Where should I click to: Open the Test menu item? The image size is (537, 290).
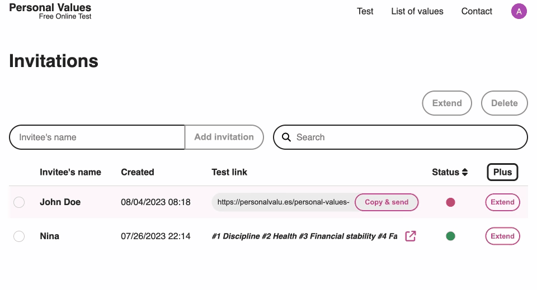[365, 11]
